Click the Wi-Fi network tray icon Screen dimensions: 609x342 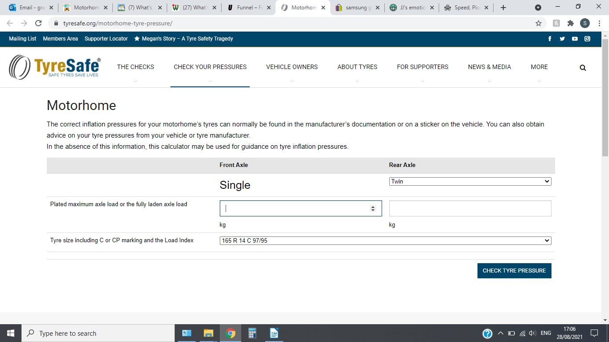[x=523, y=333]
